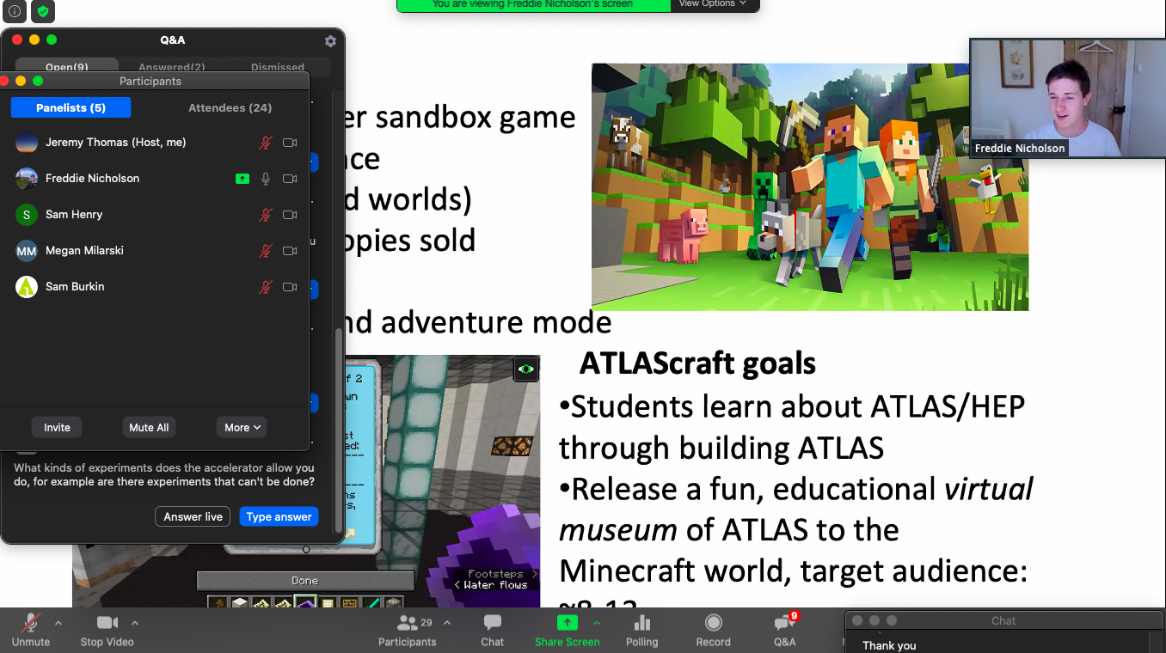Viewport: 1166px width, 653px height.
Task: Toggle Sam Henry video camera icon
Action: pos(290,215)
